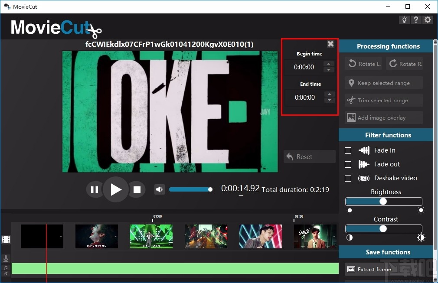Image resolution: width=438 pixels, height=283 pixels.
Task: Decrease the Begin time value
Action: pos(329,70)
